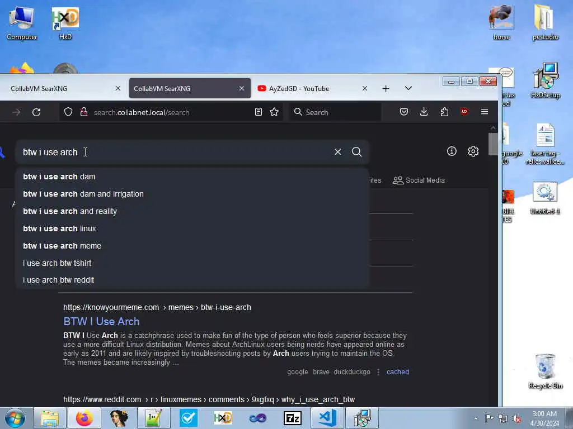Click the Firefox taskbar icon
Image resolution: width=573 pixels, height=429 pixels.
tap(84, 418)
